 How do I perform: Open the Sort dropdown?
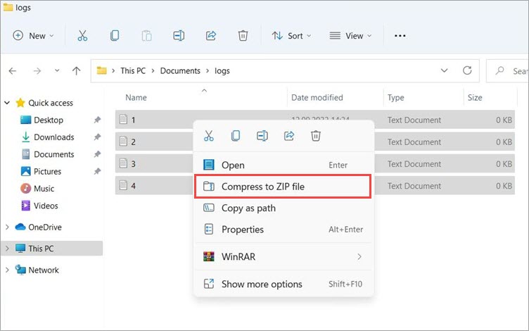tap(291, 35)
